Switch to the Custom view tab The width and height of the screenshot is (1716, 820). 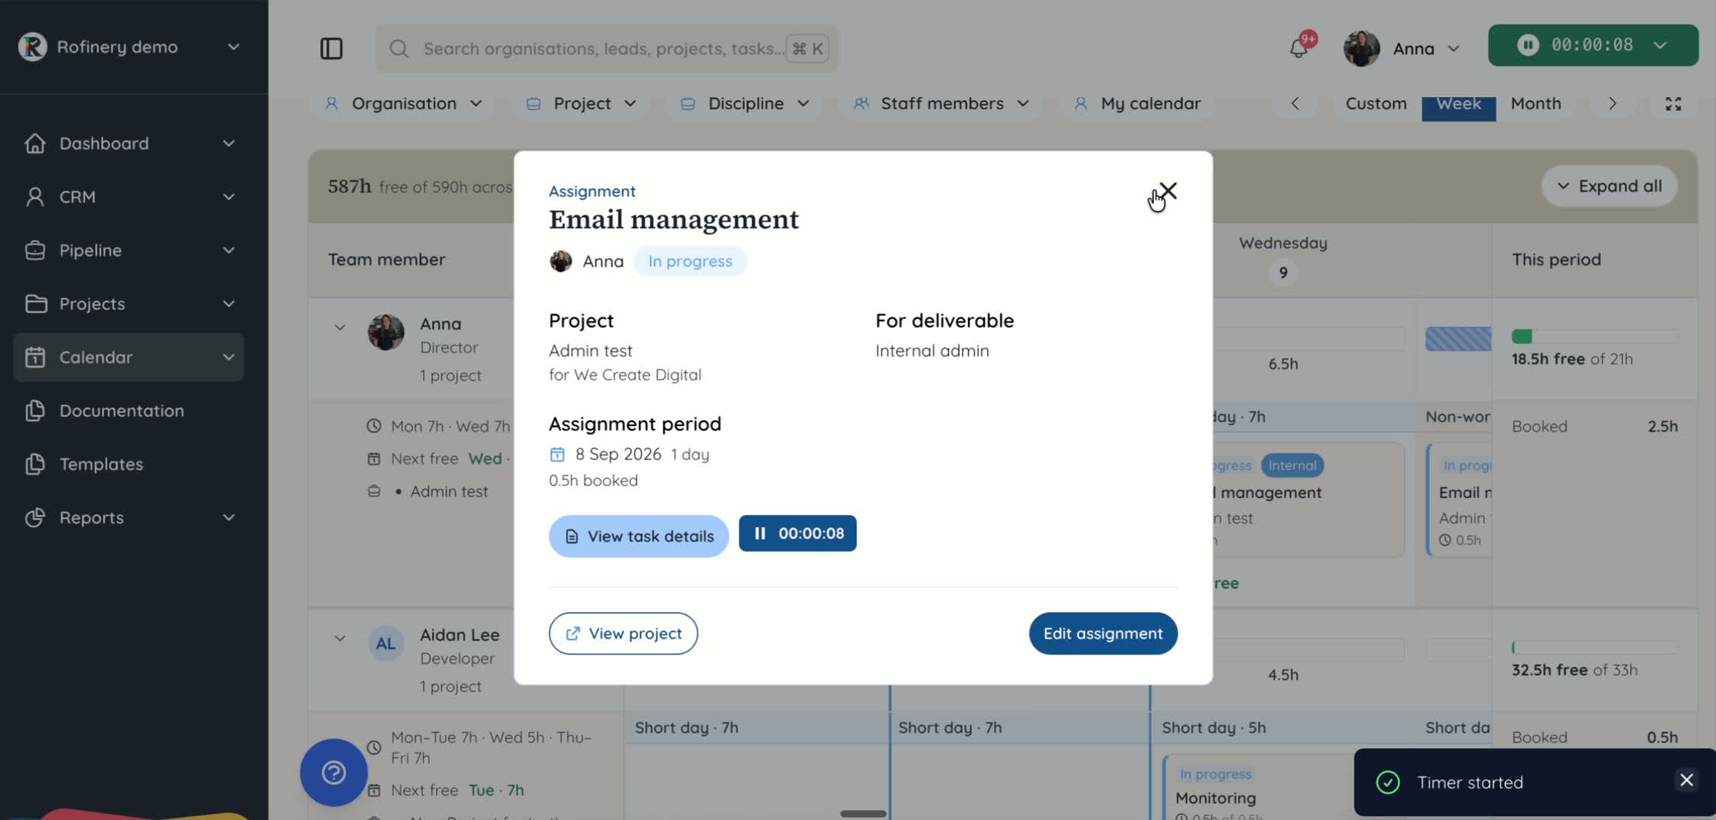point(1376,104)
